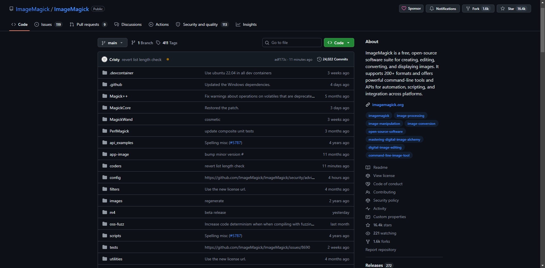This screenshot has width=545, height=268.
Task: Click the command-line-image-tool topic tag
Action: pos(389,155)
